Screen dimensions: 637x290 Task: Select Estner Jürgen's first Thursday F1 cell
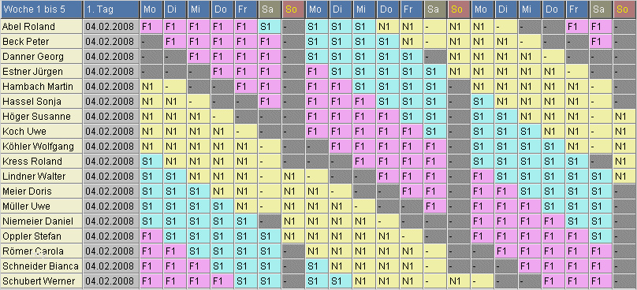coord(222,72)
